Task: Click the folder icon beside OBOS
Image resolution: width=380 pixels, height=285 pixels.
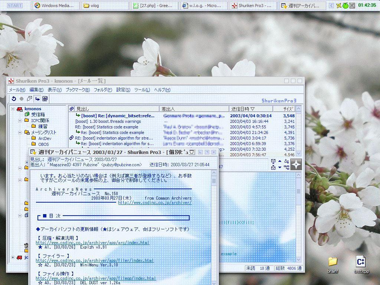Action: click(x=34, y=144)
